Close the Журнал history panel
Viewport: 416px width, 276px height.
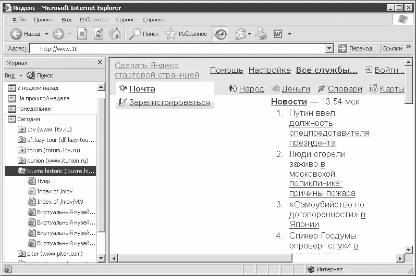point(100,62)
